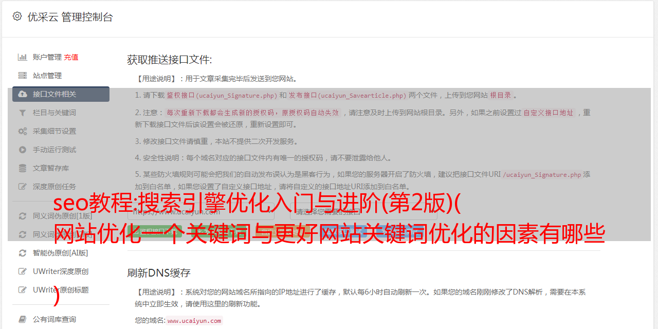The width and height of the screenshot is (658, 329).
Task: Open UWriter深度原创 in sidebar
Action: [61, 271]
